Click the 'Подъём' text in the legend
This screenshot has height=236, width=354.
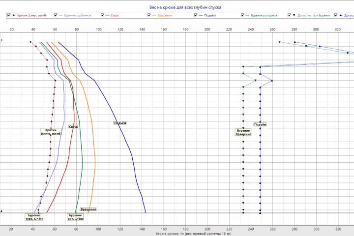(210, 15)
